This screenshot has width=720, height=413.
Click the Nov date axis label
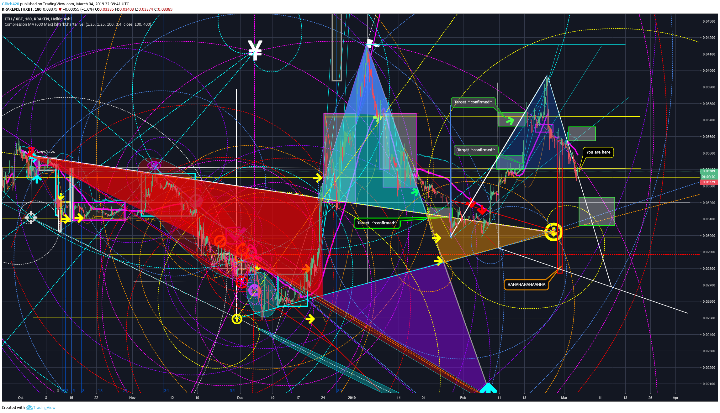132,398
